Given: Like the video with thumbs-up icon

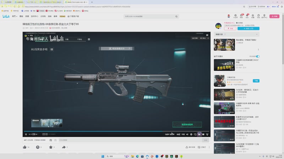Looking at the screenshot, I should 25,147.
